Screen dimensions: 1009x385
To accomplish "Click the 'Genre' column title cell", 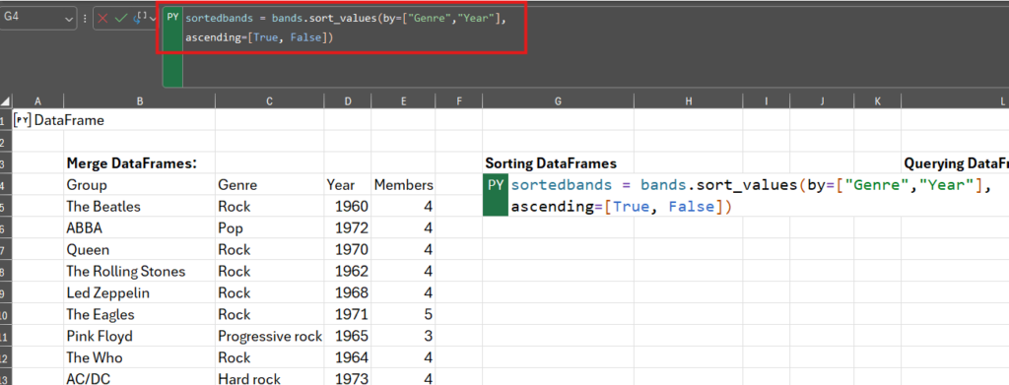I will point(270,185).
